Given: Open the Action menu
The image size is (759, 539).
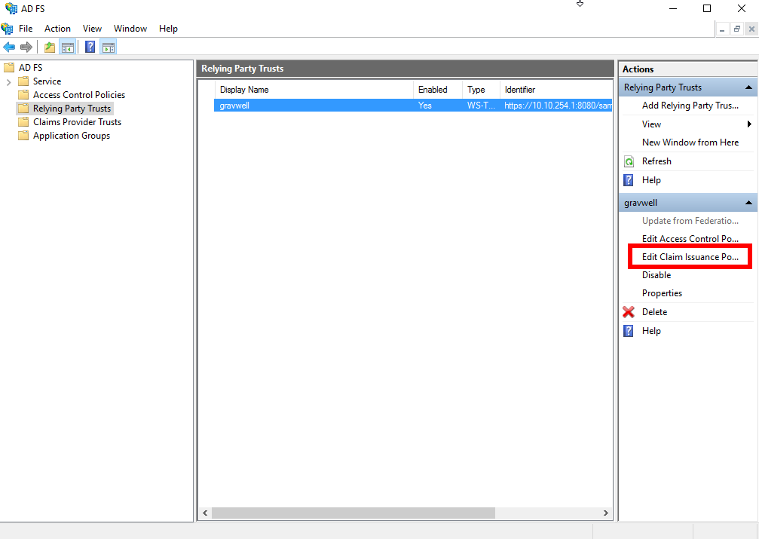Looking at the screenshot, I should coord(57,29).
